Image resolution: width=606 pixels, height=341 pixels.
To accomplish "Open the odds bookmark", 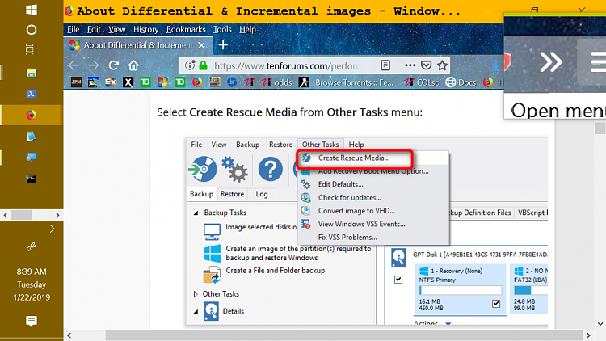I will click(276, 82).
